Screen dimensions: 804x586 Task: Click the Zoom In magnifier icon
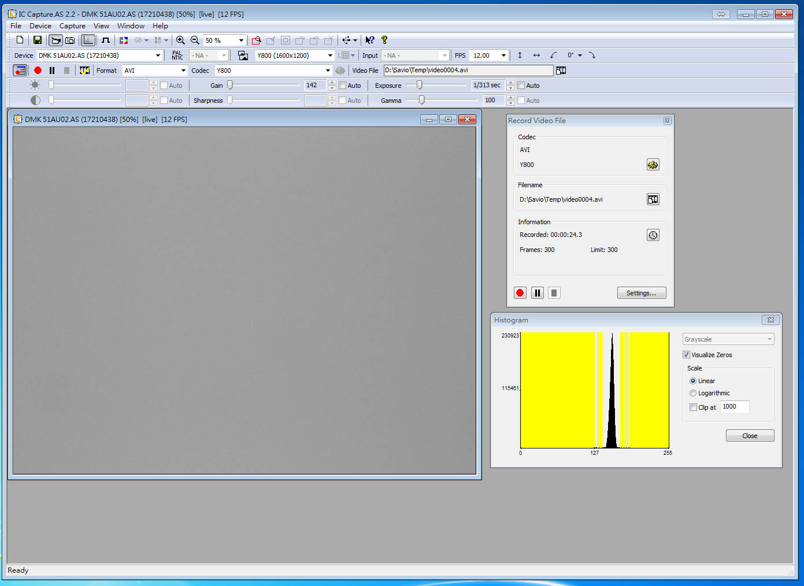pyautogui.click(x=180, y=40)
